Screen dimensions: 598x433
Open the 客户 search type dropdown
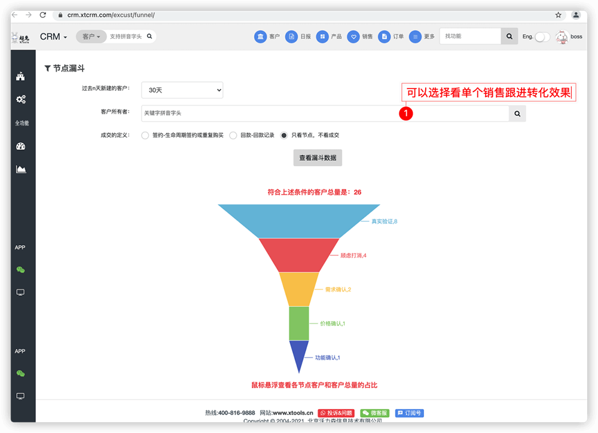(x=91, y=36)
